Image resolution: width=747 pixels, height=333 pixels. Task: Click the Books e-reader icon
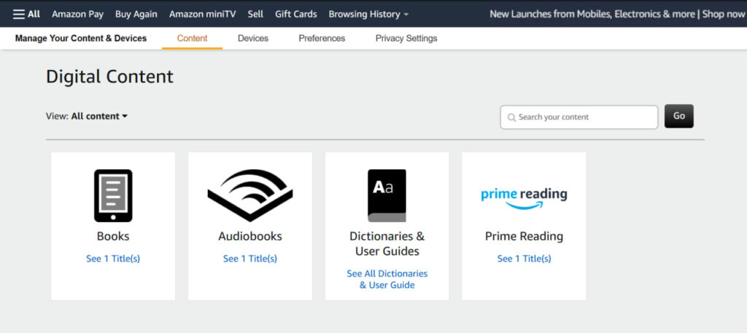113,195
